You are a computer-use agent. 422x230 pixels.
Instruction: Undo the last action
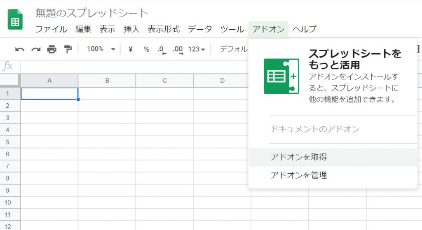coord(20,49)
